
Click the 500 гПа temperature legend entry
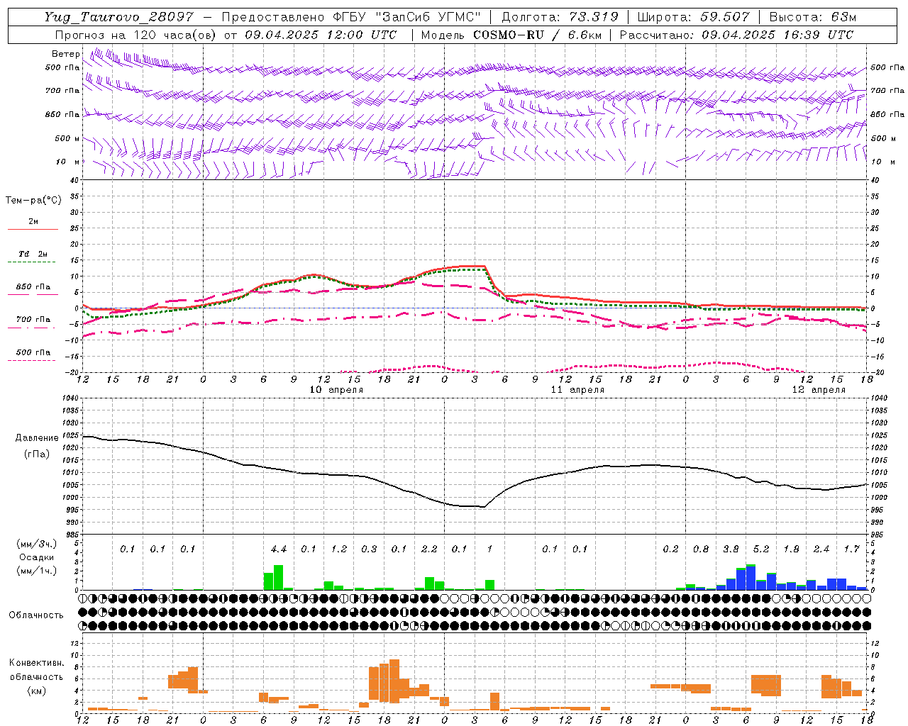pos(33,352)
